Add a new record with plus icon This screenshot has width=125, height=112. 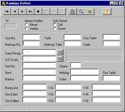38,11
